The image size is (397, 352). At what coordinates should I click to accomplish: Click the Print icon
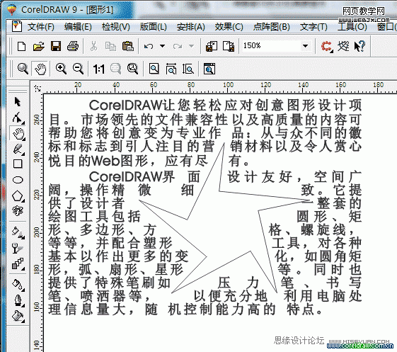pos(73,46)
